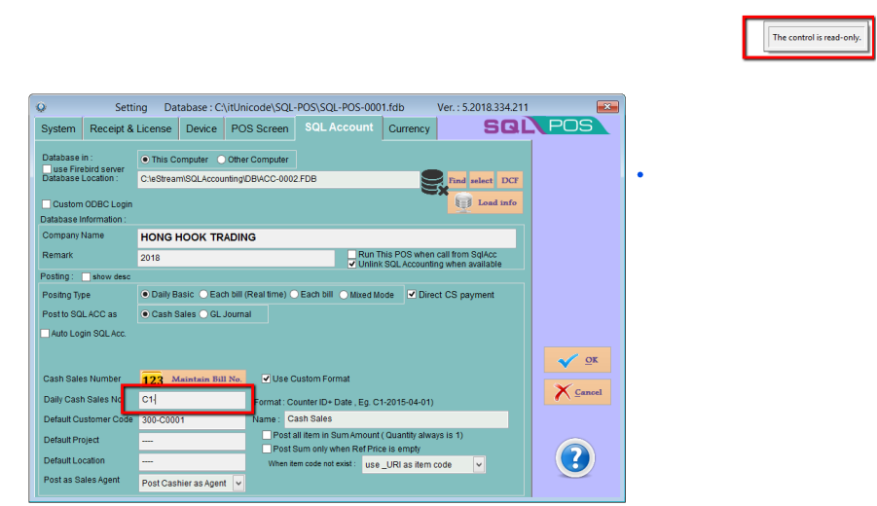The width and height of the screenshot is (877, 506).
Task: Switch to the System tab
Action: [x=58, y=128]
